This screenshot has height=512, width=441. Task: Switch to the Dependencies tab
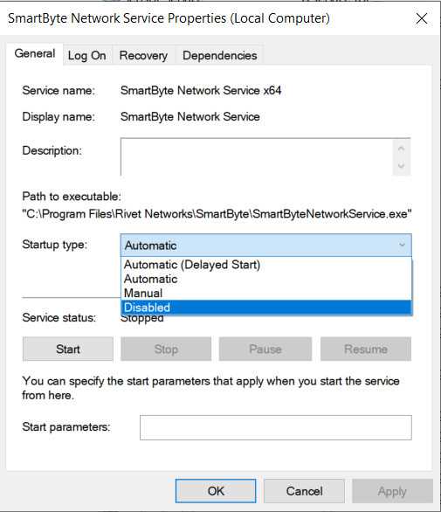[x=220, y=56]
